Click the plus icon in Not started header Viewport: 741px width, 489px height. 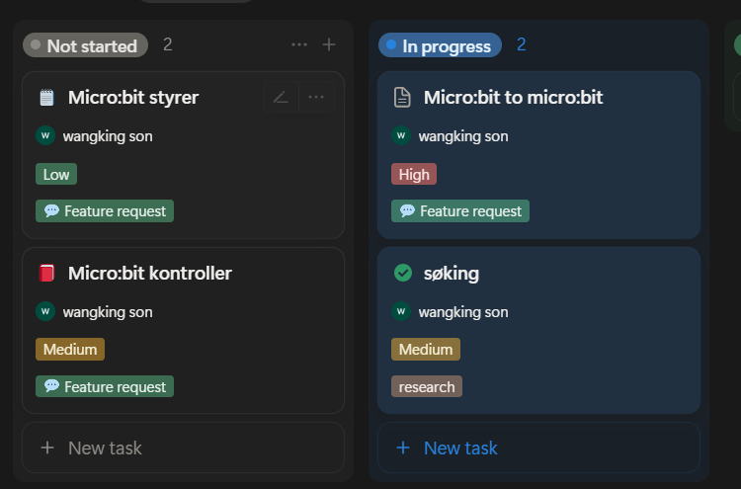pyautogui.click(x=330, y=44)
